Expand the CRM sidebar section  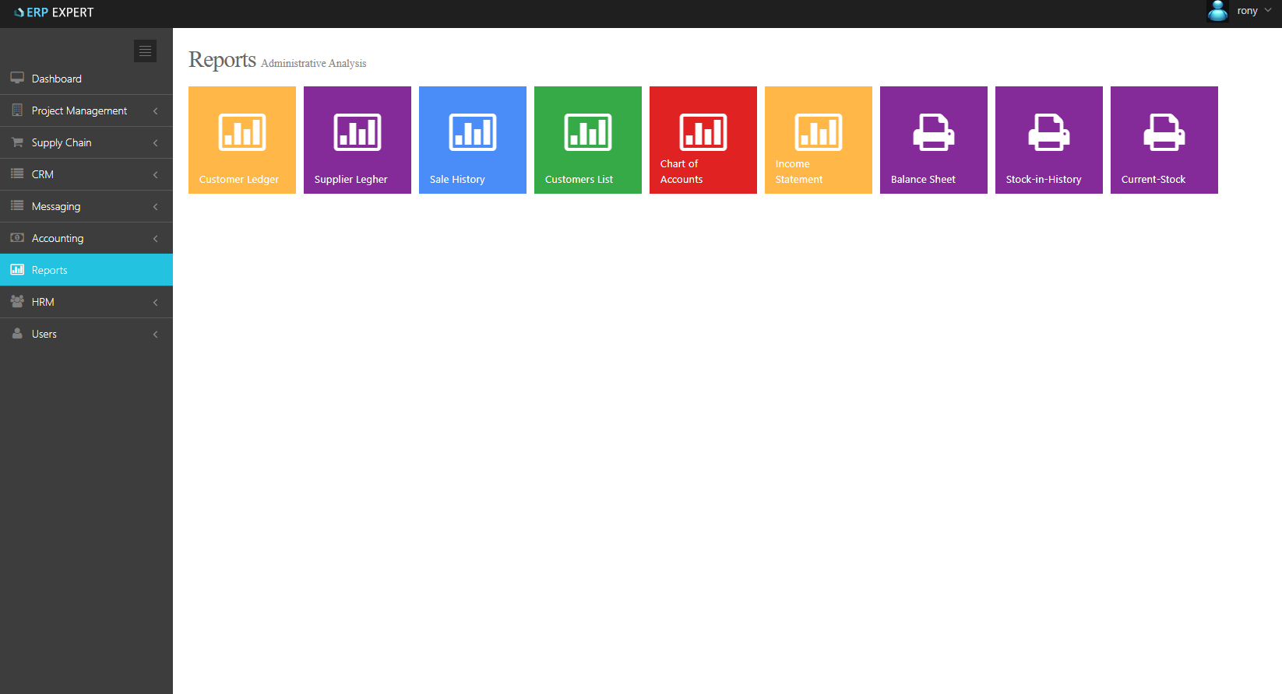[x=86, y=174]
